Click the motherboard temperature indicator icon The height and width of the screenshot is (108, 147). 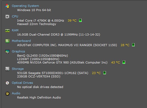point(133,45)
